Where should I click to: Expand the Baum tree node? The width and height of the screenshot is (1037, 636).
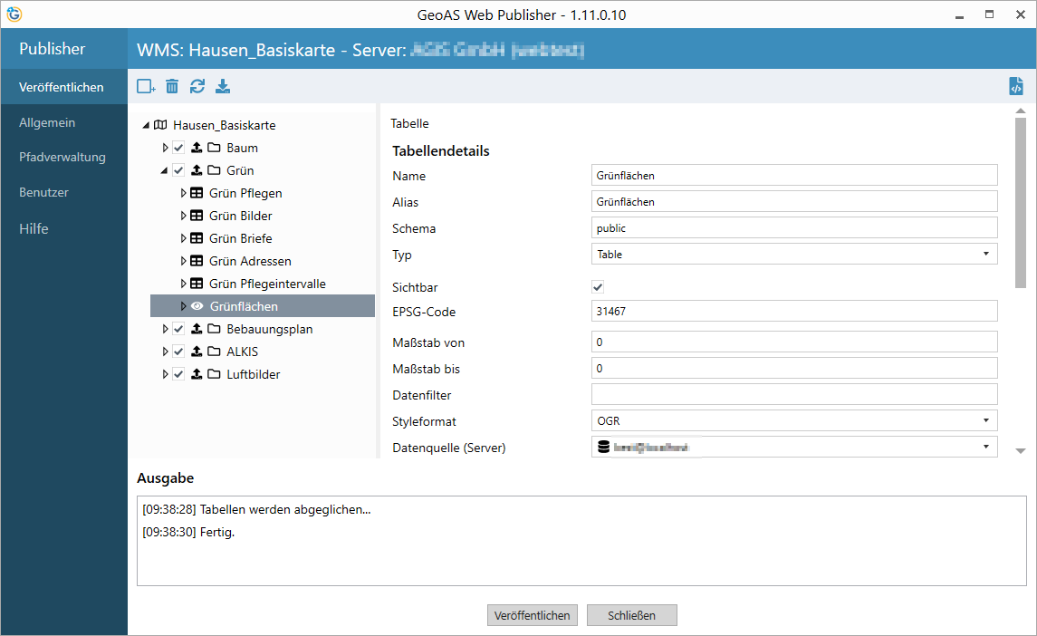pos(166,147)
